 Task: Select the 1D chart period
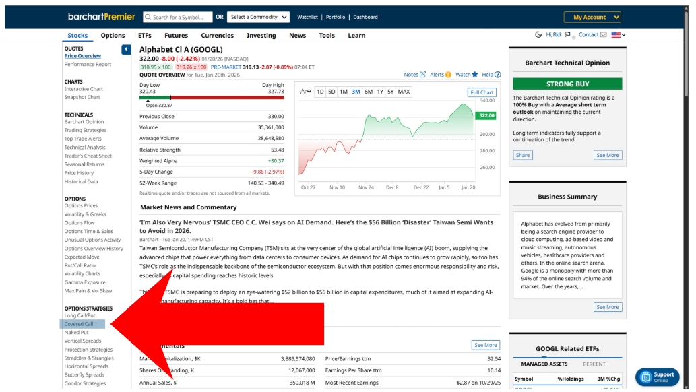point(320,92)
